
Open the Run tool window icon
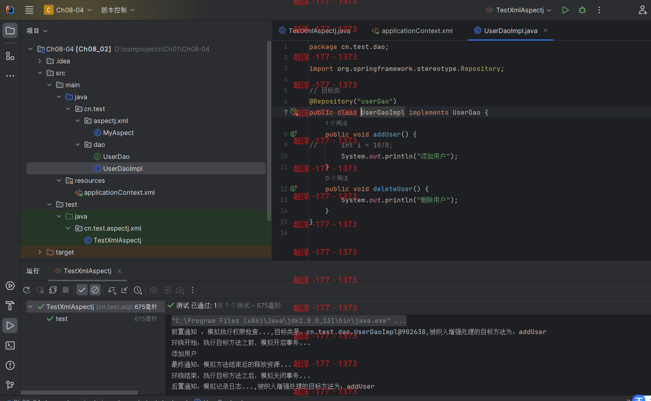(10, 325)
